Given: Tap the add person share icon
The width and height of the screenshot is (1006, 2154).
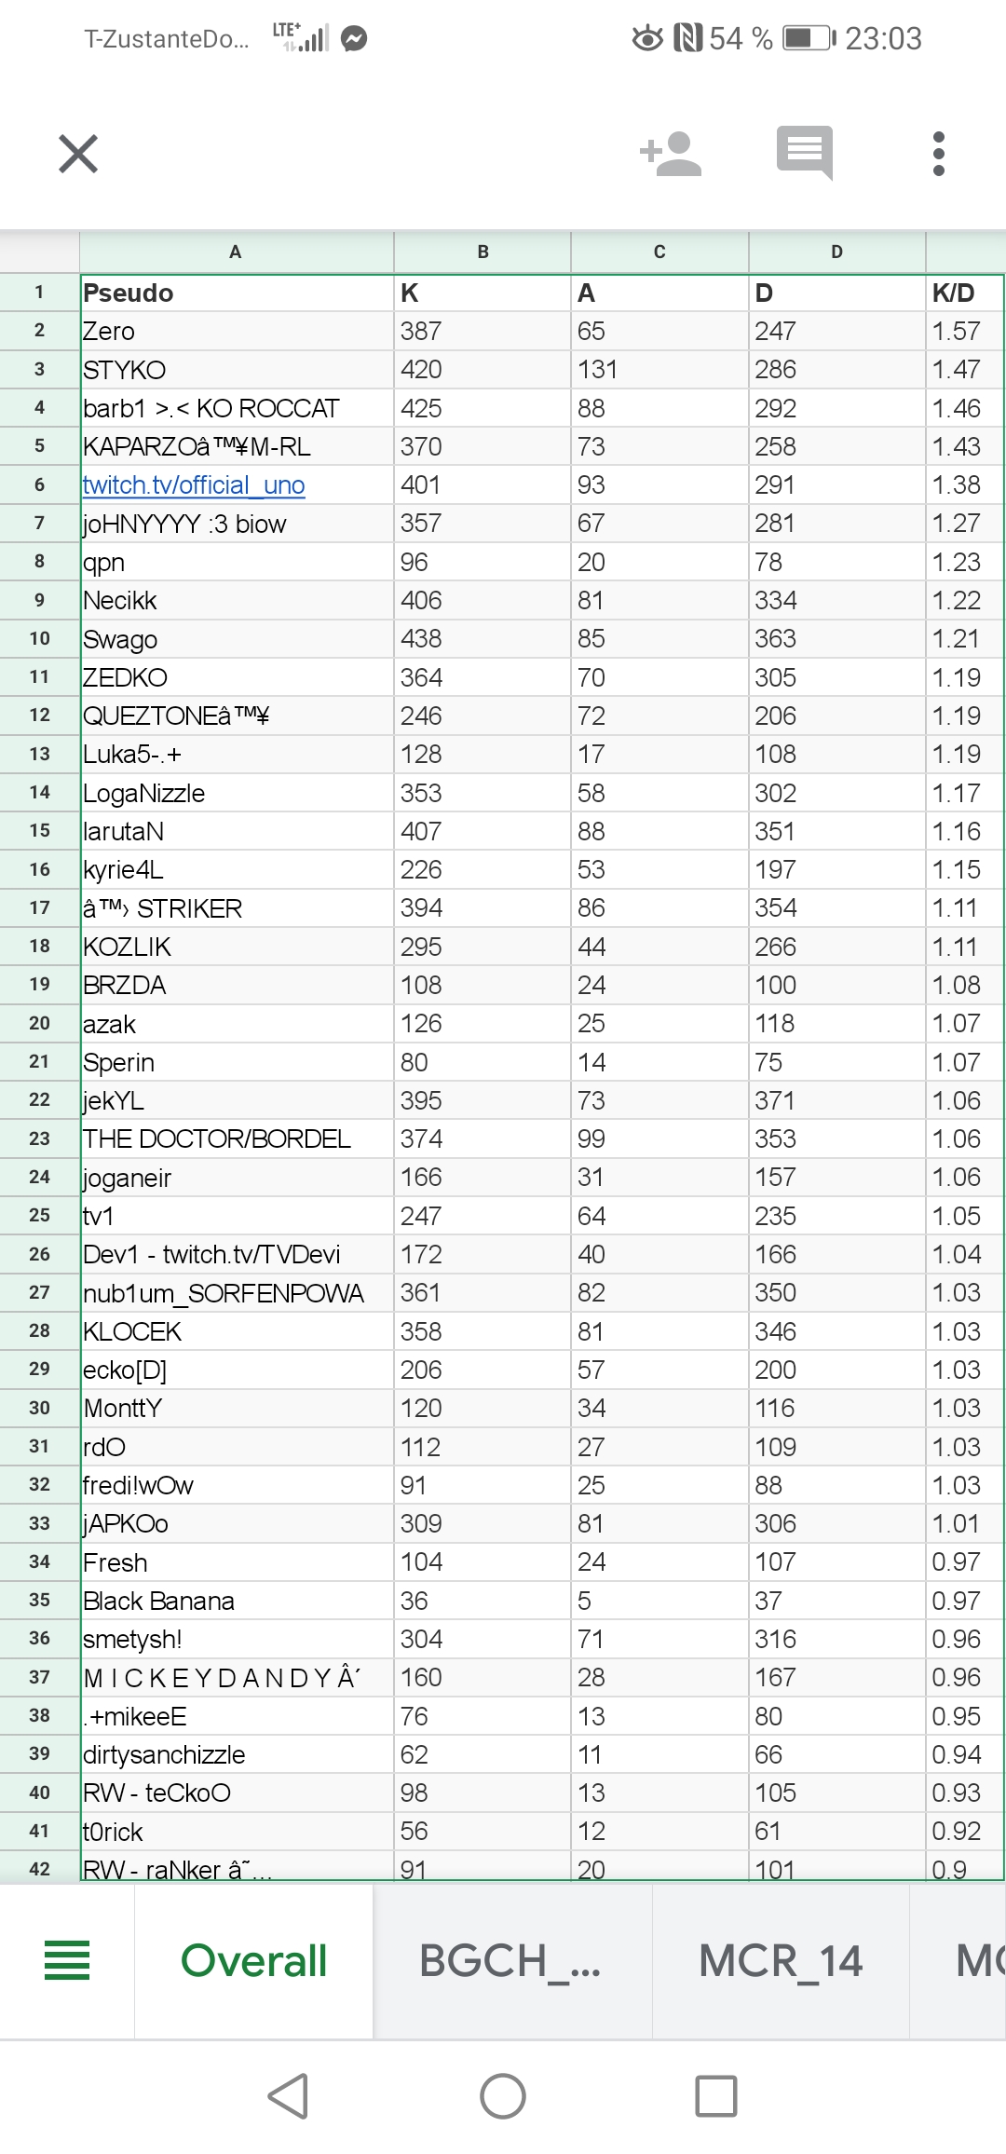Looking at the screenshot, I should click(x=671, y=154).
